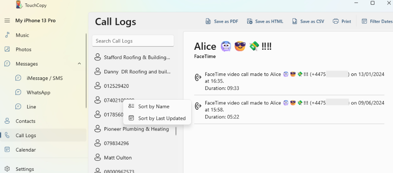Viewport: 393px width, 173px height.
Task: Click the Line bubble icon
Action: click(18, 107)
